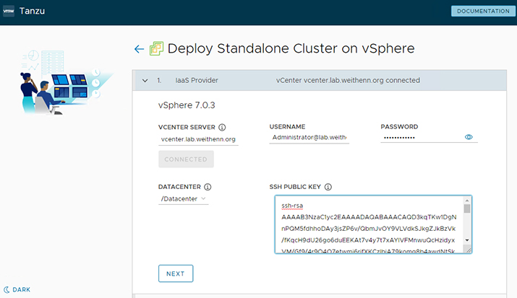517x298 pixels.
Task: Click the VMware logo icon
Action: [x=9, y=11]
